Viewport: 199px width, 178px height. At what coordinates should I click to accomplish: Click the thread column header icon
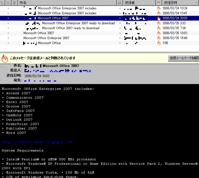point(2,3)
